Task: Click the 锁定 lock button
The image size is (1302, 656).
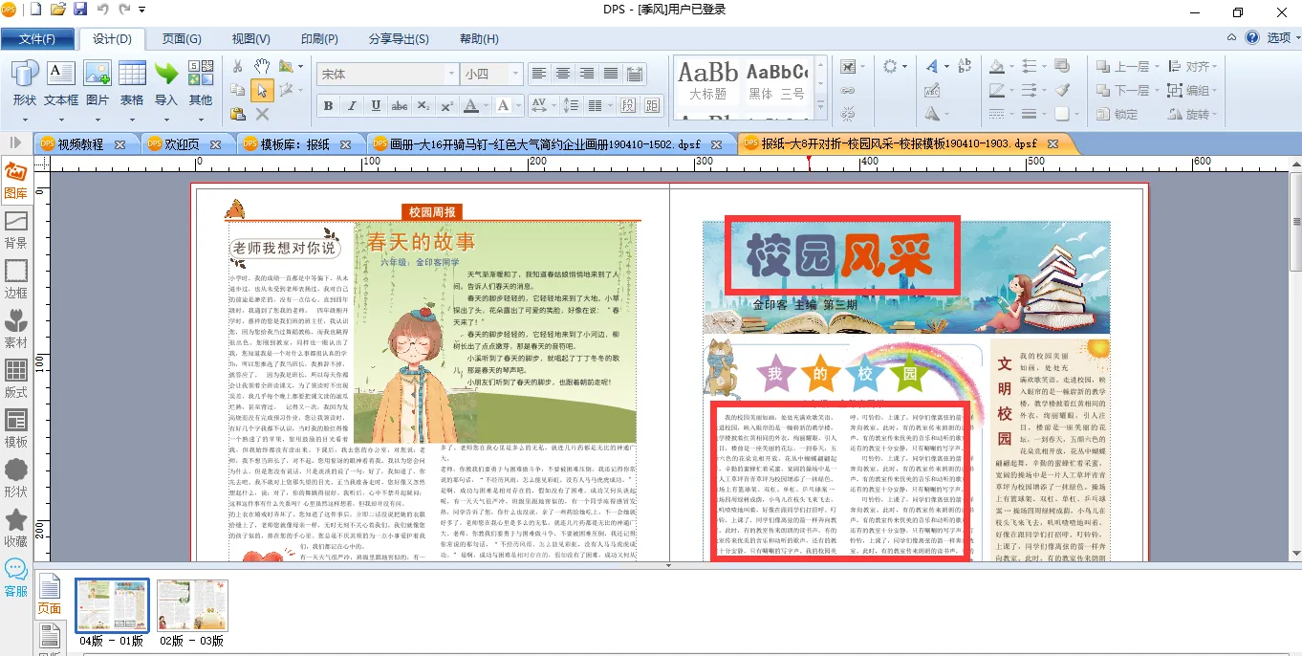Action: tap(1117, 114)
